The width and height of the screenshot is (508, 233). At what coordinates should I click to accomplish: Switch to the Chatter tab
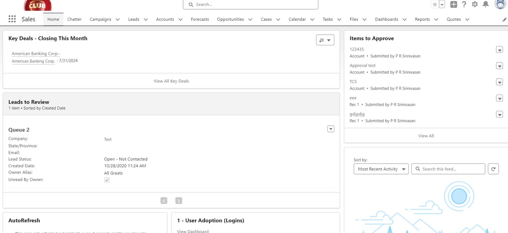click(x=74, y=19)
